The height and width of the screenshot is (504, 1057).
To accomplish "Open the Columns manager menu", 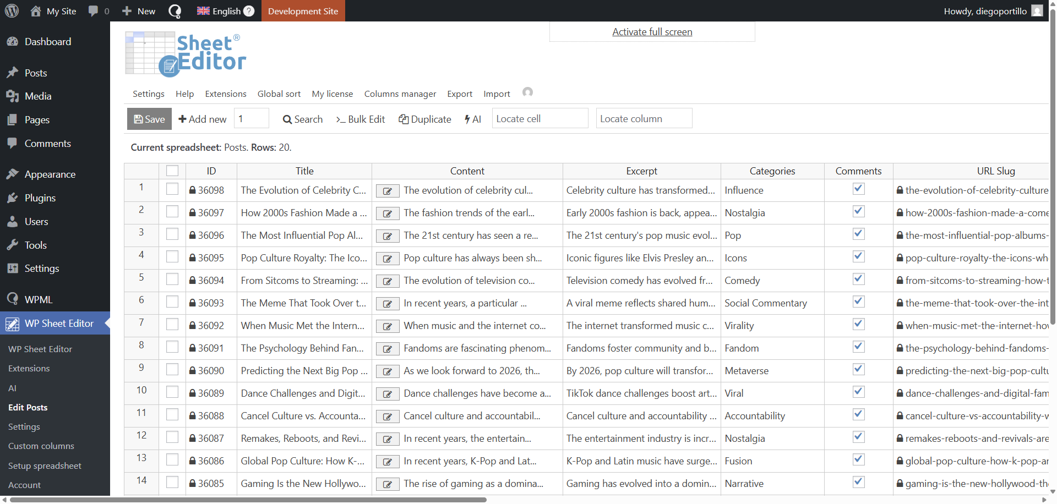I will [x=400, y=94].
